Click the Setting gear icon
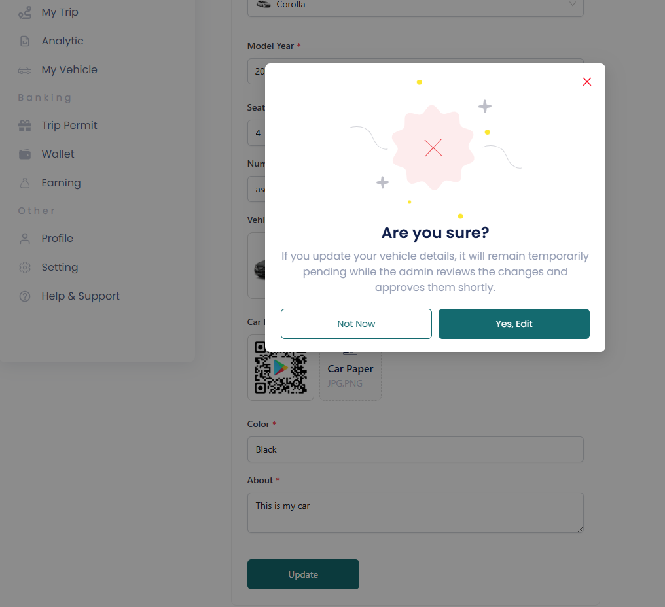This screenshot has height=607, width=665. [x=25, y=268]
